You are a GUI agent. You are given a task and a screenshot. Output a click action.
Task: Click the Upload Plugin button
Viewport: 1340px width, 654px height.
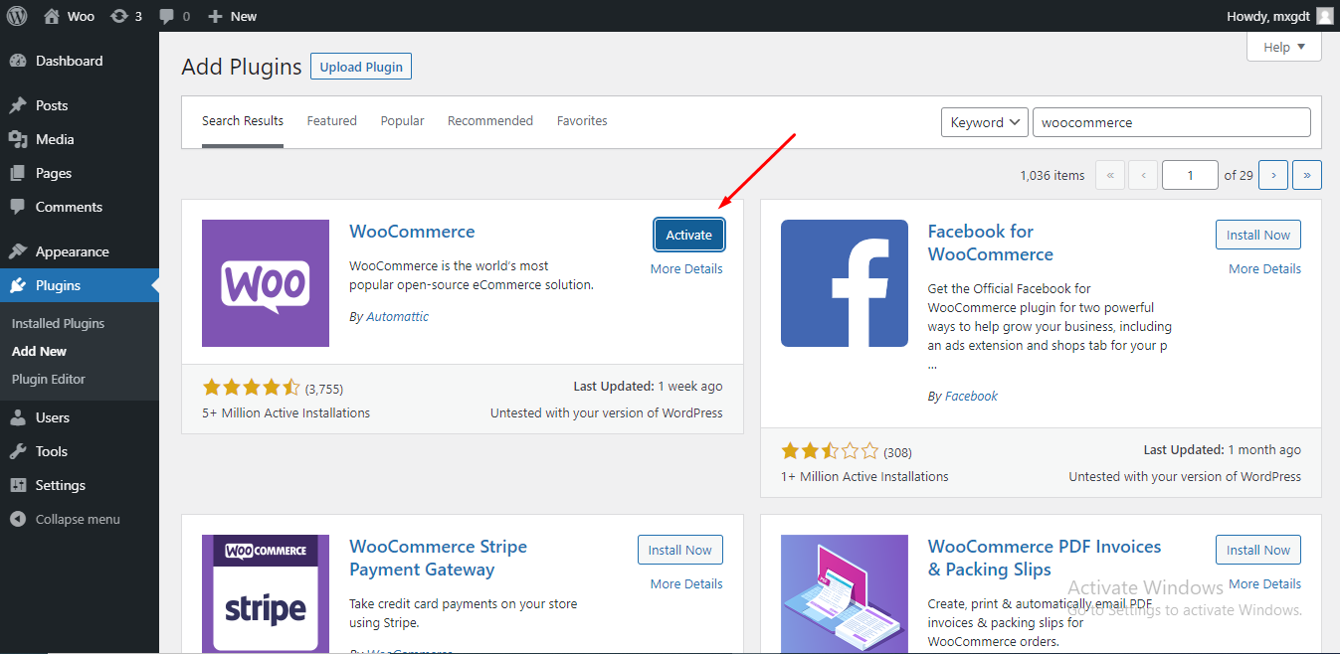tap(361, 67)
